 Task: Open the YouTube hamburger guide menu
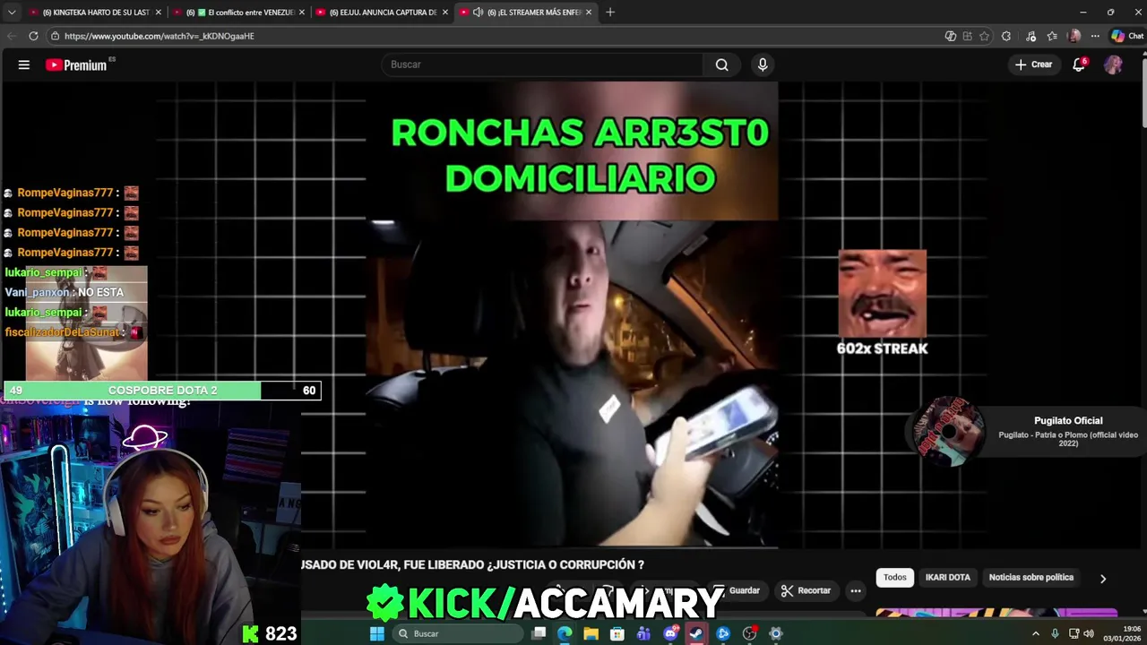click(24, 64)
